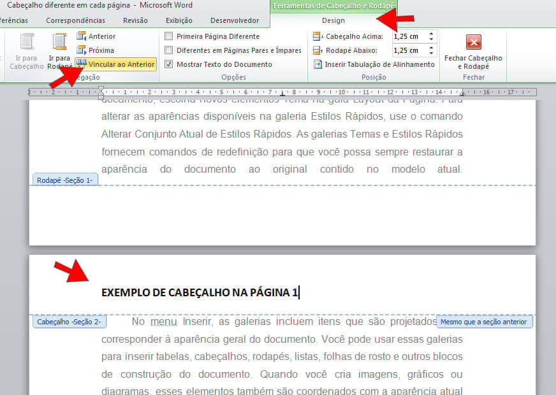Screen dimensions: 556x395
Task: Go to Anterior section
Action: (96, 36)
